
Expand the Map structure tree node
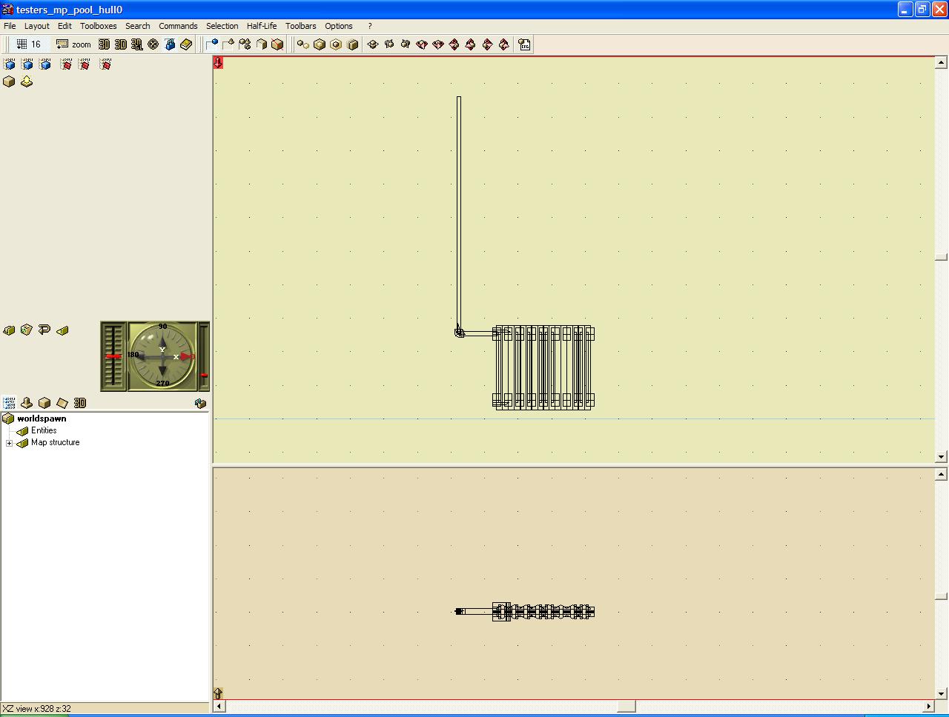tap(9, 443)
